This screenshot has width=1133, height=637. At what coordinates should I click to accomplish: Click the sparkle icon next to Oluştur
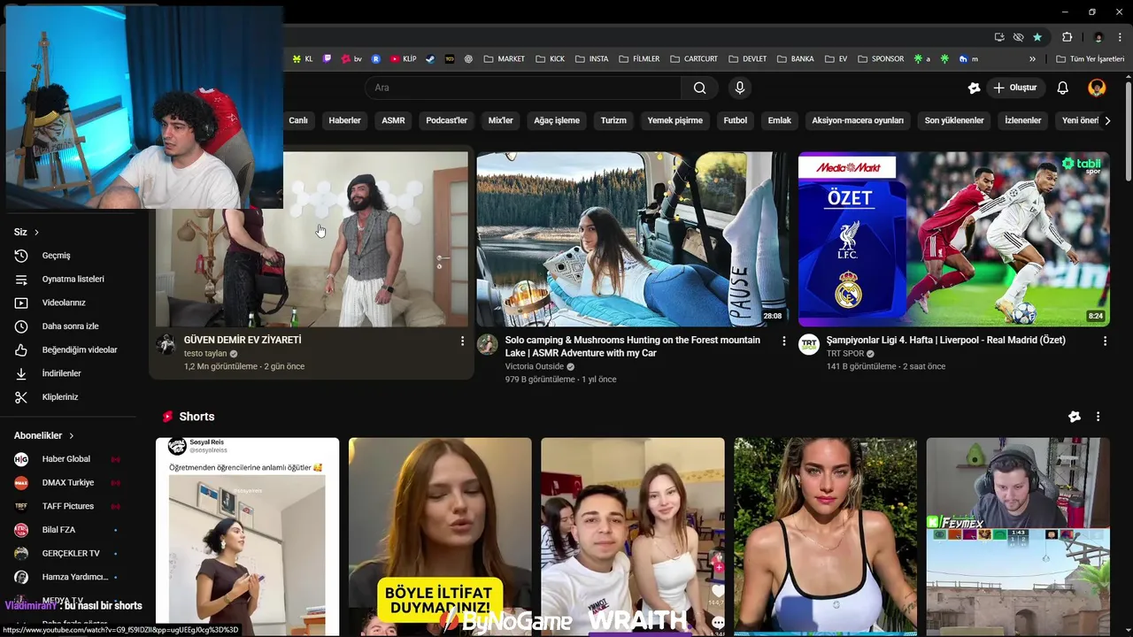point(974,88)
